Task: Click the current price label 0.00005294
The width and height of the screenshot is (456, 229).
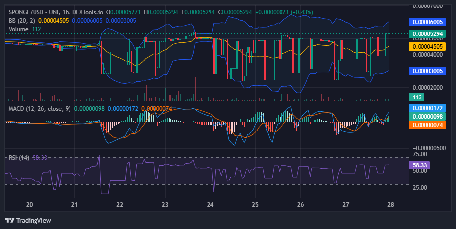Action: click(427, 33)
